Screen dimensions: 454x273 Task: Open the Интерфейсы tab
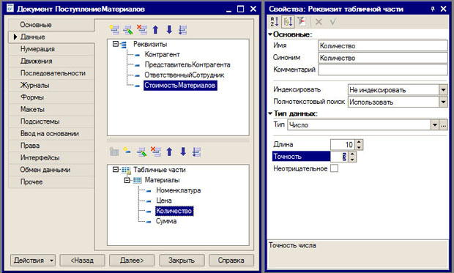pyautogui.click(x=51, y=158)
